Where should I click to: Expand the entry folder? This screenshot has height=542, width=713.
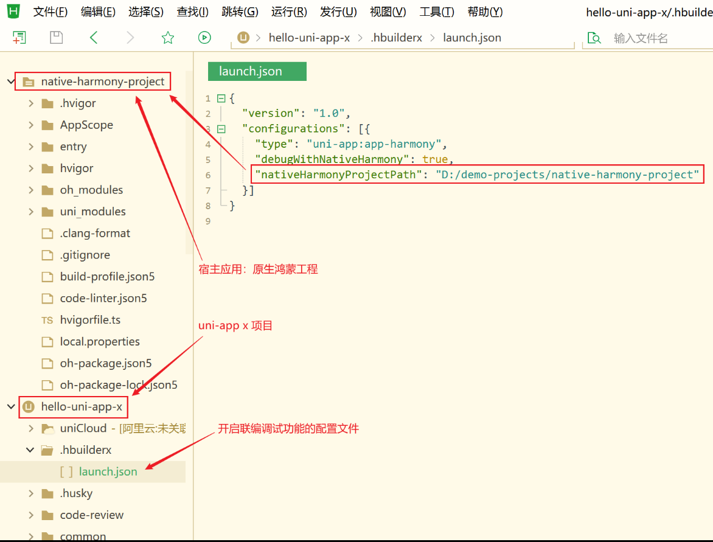tap(31, 147)
